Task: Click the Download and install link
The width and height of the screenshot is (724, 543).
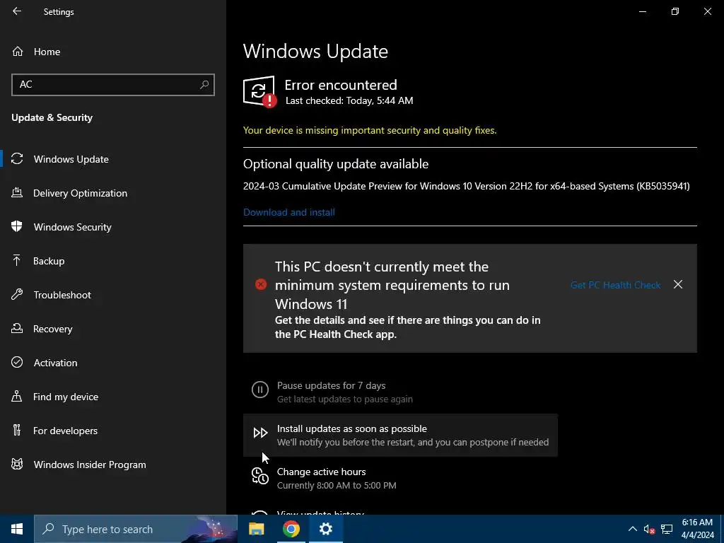Action: [289, 212]
